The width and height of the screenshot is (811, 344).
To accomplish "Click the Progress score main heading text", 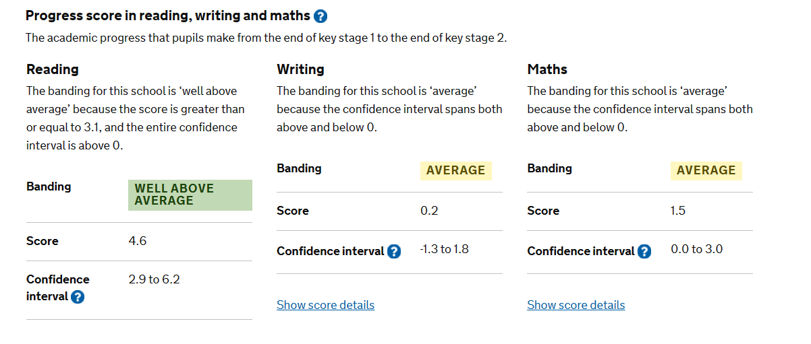I will [168, 15].
